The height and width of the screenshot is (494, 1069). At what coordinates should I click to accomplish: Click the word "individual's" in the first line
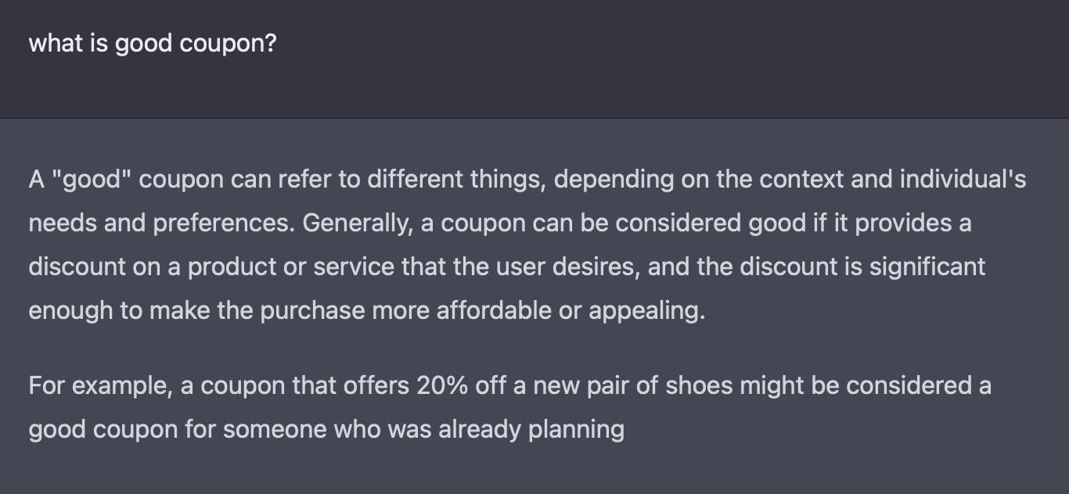tap(963, 180)
